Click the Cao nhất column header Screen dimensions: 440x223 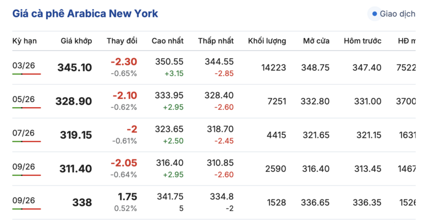click(168, 41)
